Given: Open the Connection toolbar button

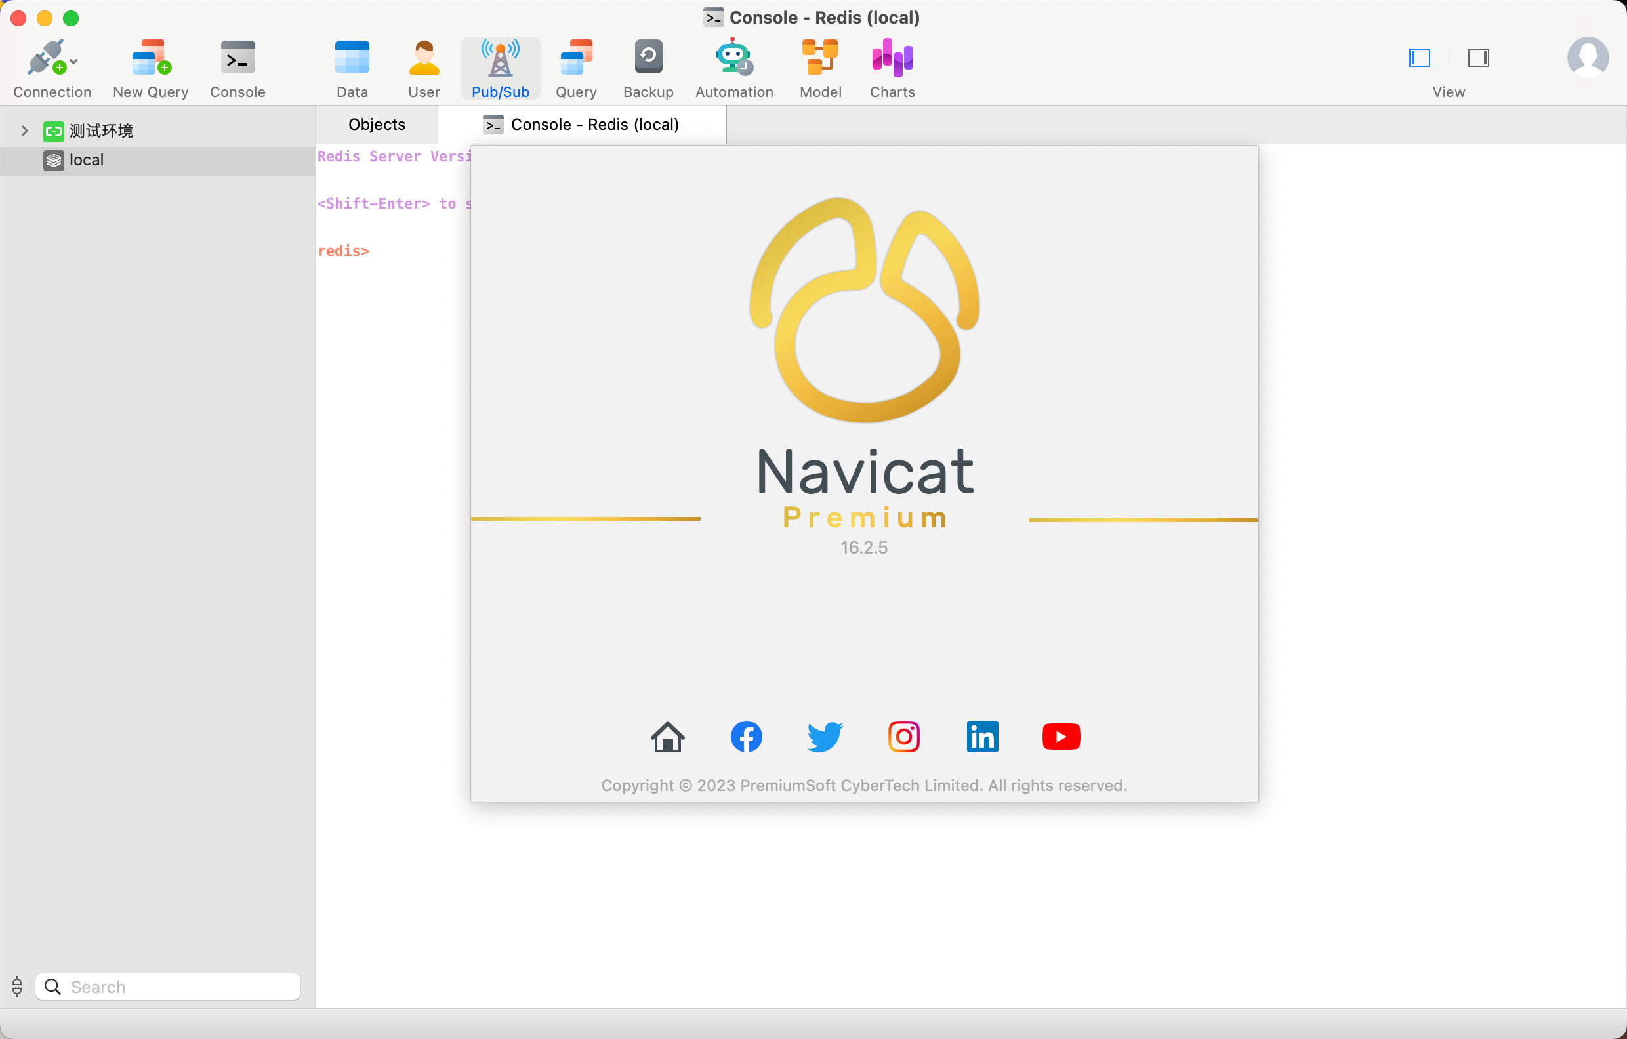Looking at the screenshot, I should coord(52,68).
